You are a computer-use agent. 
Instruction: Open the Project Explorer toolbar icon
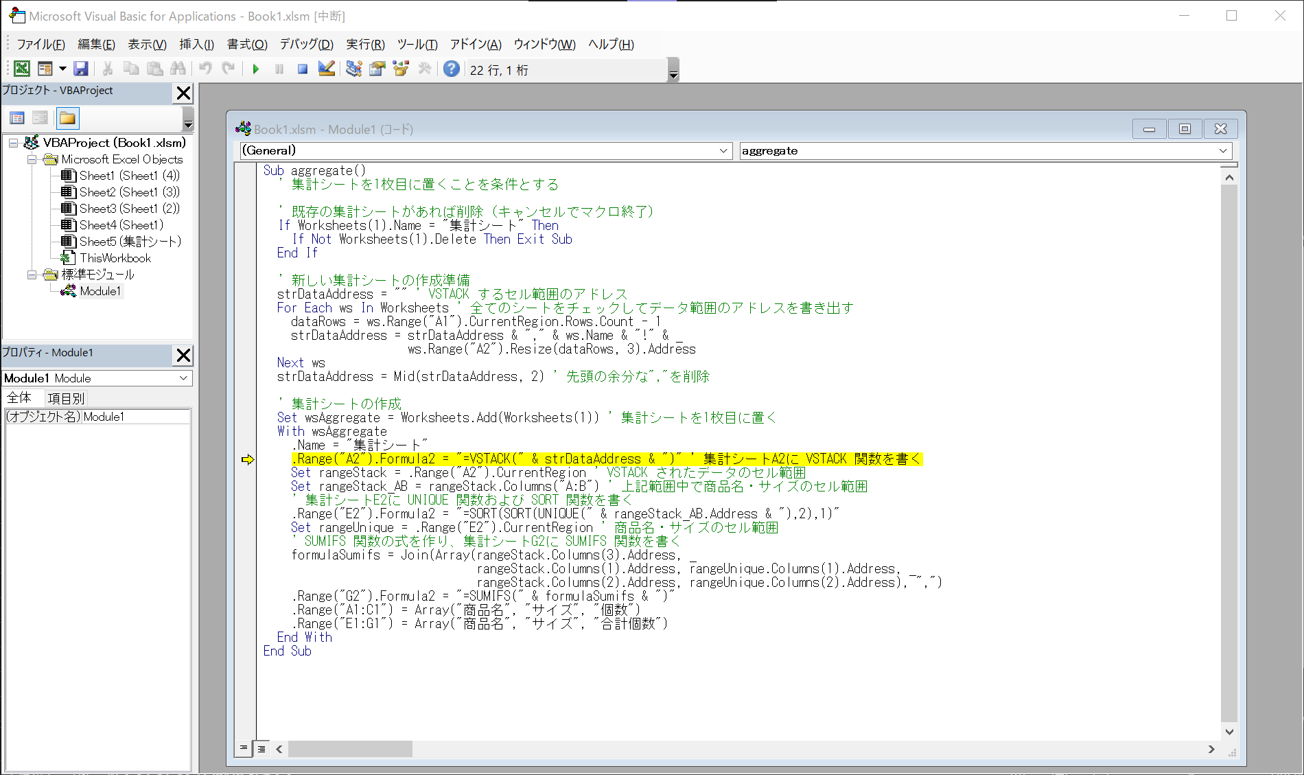click(353, 69)
